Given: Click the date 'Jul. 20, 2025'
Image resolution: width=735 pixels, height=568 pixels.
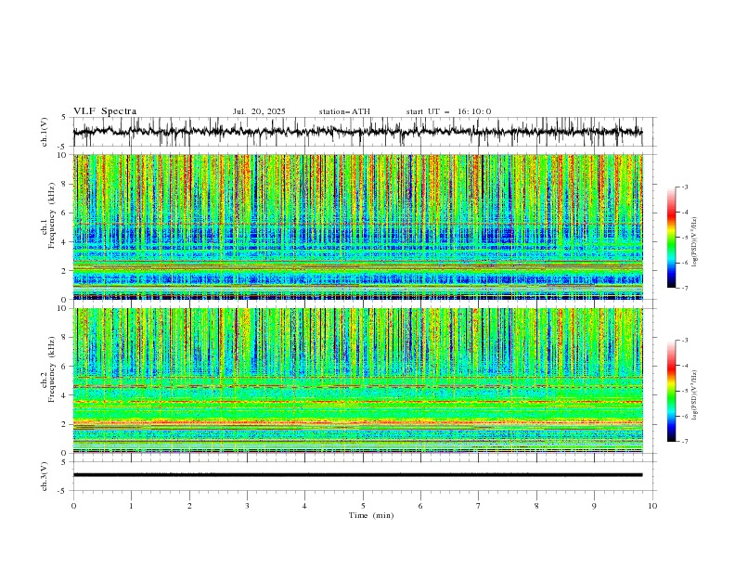Looking at the screenshot, I should tap(259, 111).
